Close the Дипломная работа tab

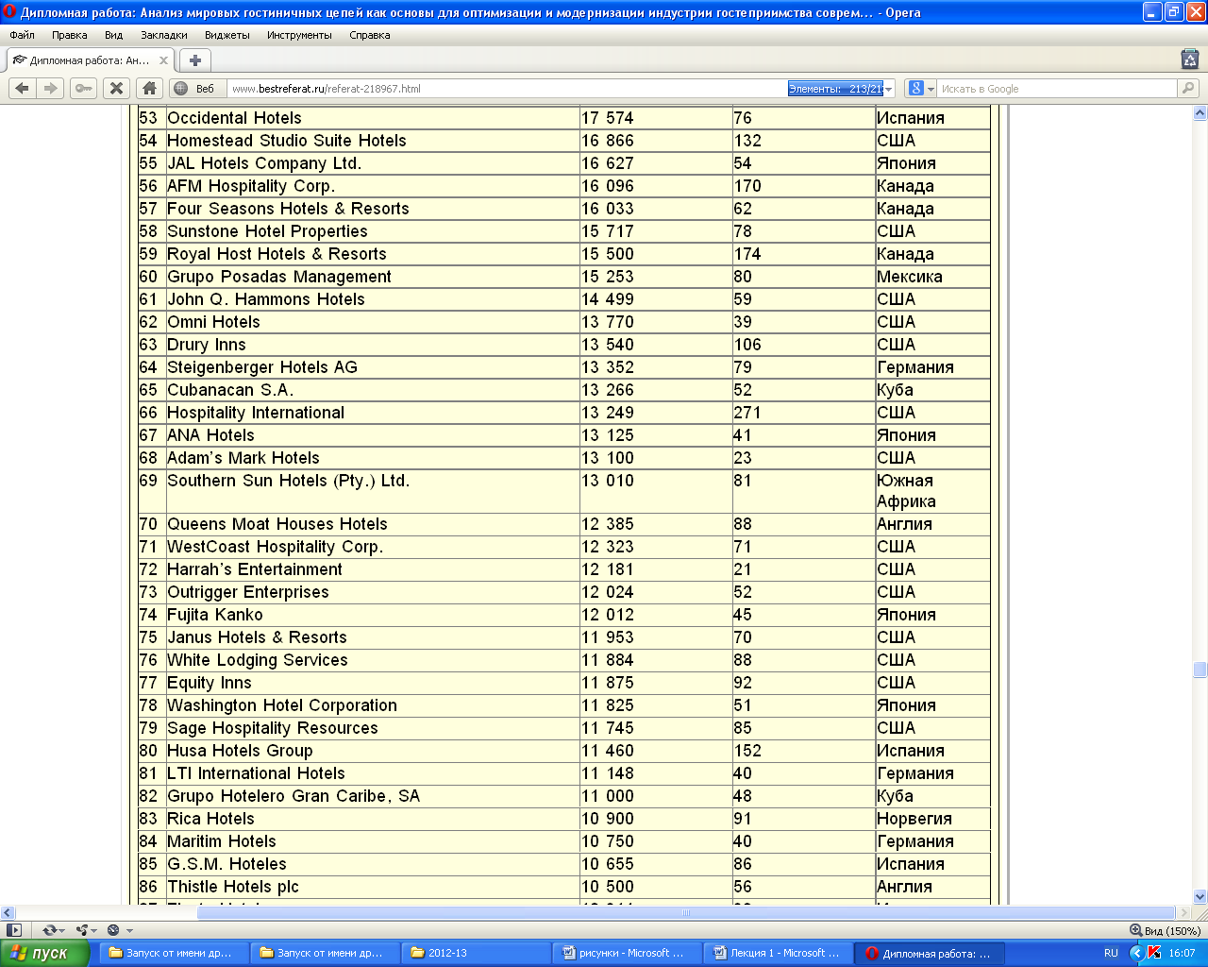pos(163,60)
